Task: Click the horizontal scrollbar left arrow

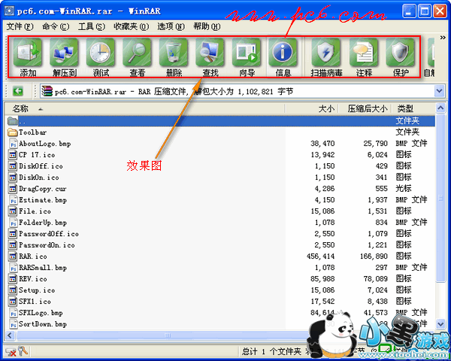Action: pos(10,335)
